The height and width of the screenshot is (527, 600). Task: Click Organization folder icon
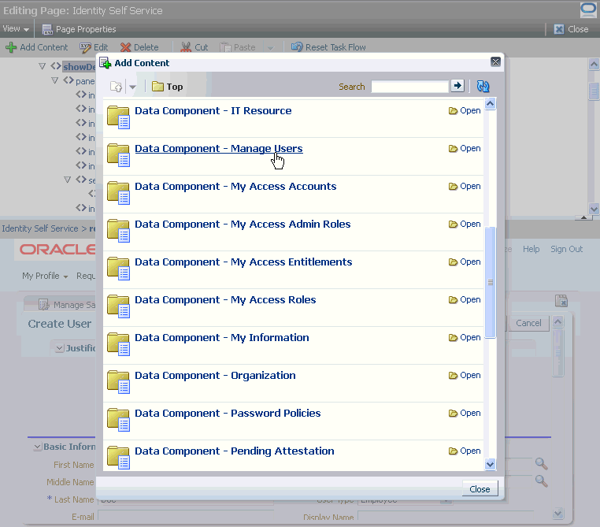(x=118, y=382)
